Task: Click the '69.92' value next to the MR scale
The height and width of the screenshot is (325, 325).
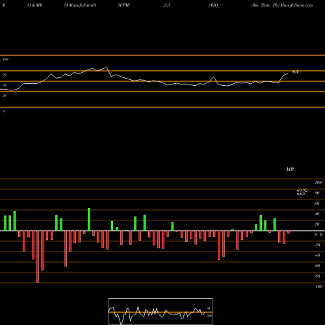Action: point(302,190)
